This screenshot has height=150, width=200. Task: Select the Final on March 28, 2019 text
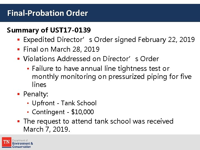61,49
